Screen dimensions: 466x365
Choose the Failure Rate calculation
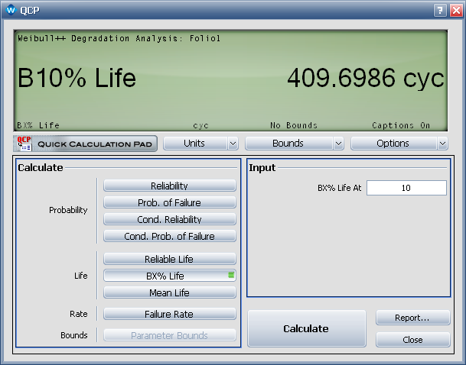[x=169, y=314]
